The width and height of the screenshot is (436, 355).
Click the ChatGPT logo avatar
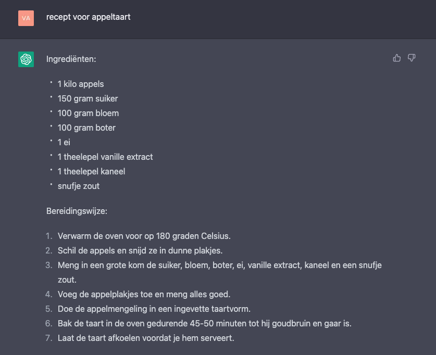coord(26,59)
